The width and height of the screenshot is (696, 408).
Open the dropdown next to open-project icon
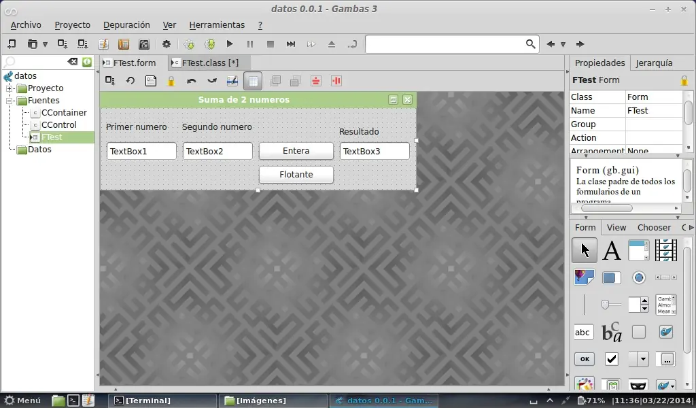coord(45,44)
